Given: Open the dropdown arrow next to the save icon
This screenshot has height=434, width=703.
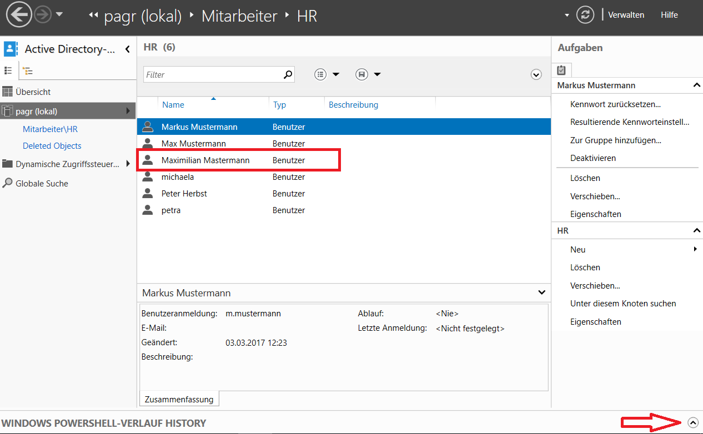Looking at the screenshot, I should pyautogui.click(x=377, y=74).
